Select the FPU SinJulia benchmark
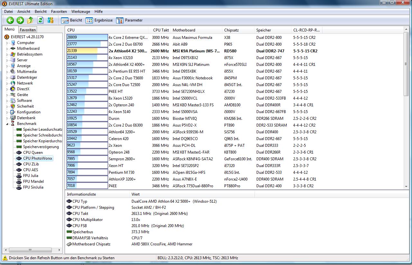 tap(33, 187)
